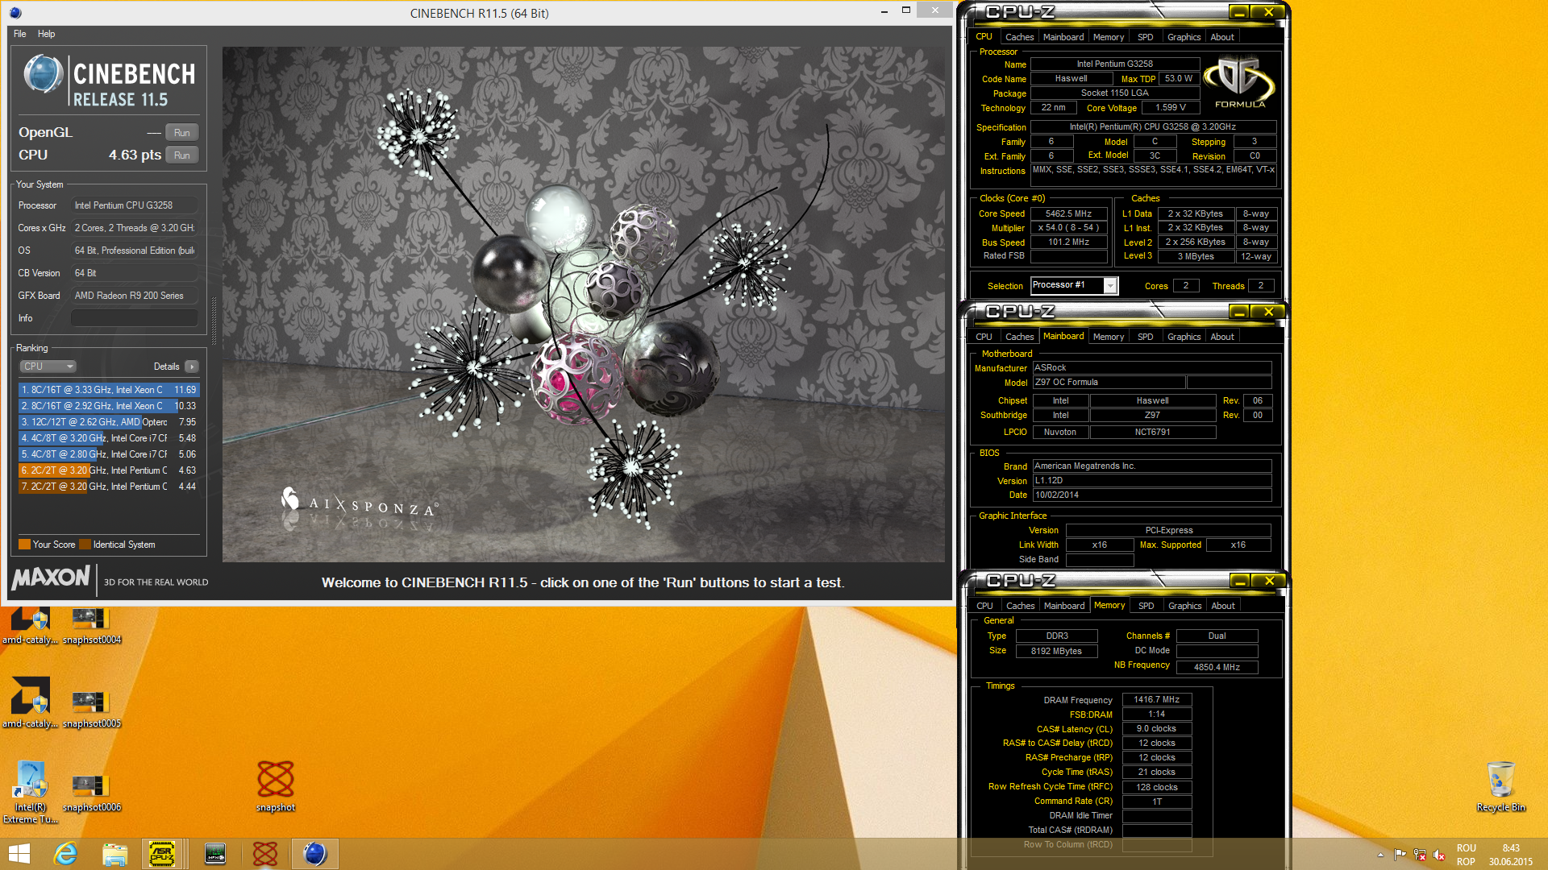
Task: Open the monitor app taskbar icon
Action: click(215, 854)
